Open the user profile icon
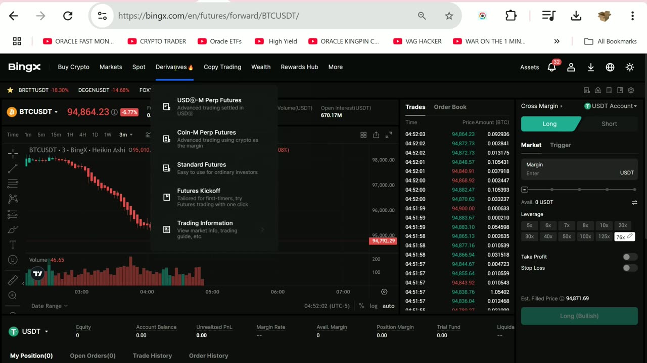Screen dimensions: 647x363 point(571,67)
